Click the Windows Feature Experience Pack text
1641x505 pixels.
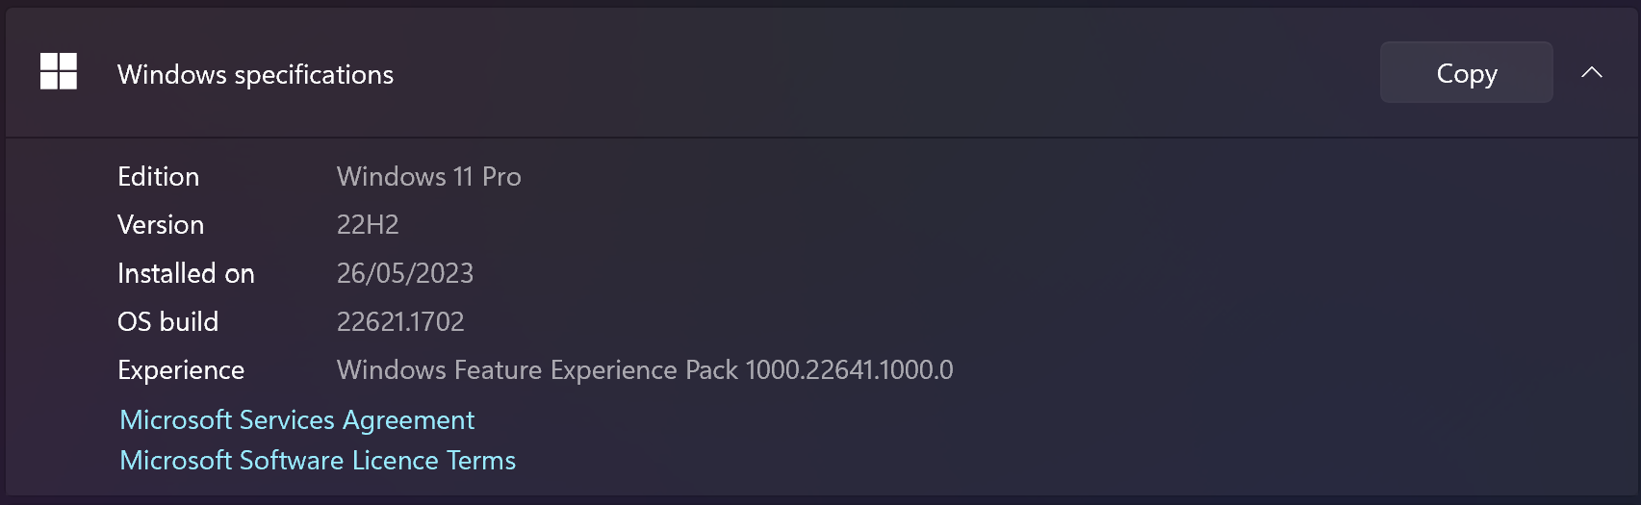pyautogui.click(x=537, y=370)
